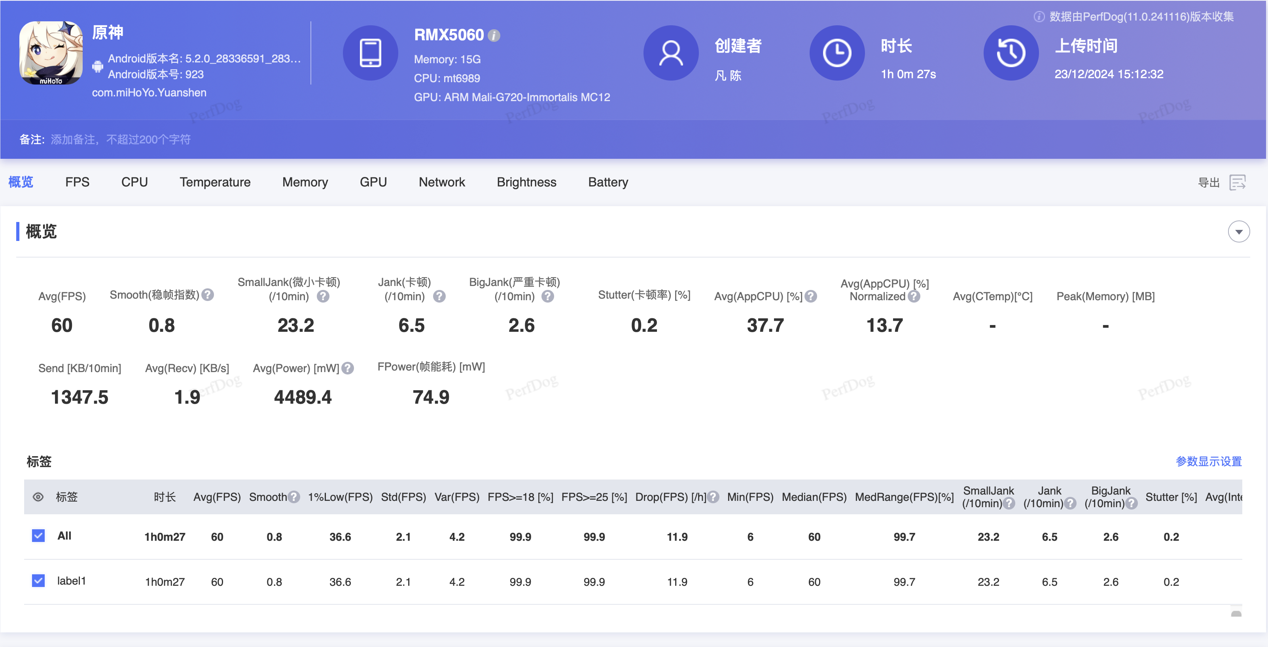
Task: Open Smooth index help icon in overview
Action: click(x=208, y=295)
